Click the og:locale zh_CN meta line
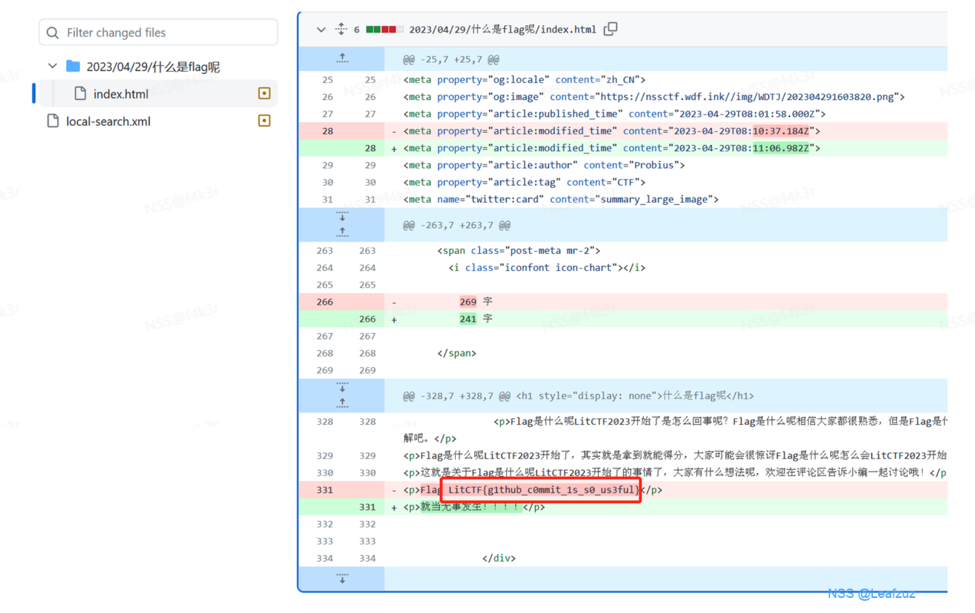Image resolution: width=975 pixels, height=613 pixels. (524, 80)
